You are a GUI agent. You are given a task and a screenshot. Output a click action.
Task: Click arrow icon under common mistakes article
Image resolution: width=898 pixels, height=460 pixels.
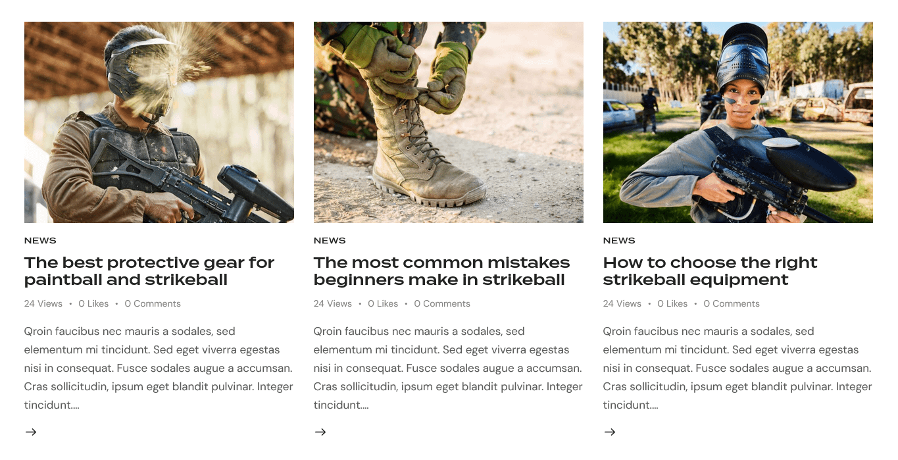320,432
